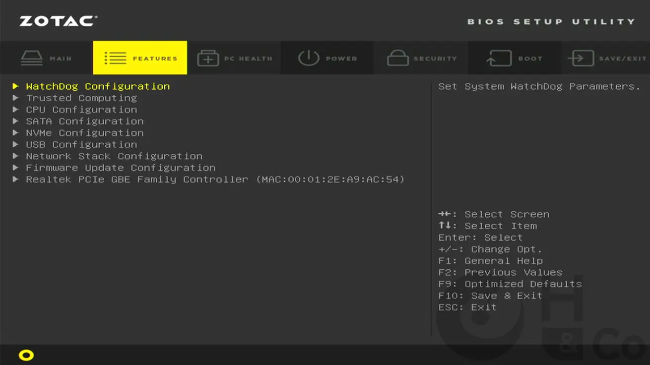Click the Features tab list icon

(x=115, y=58)
